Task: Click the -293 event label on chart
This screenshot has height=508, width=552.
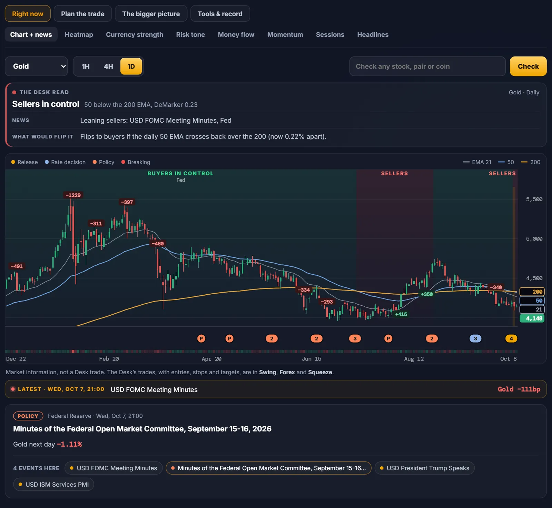Action: (327, 302)
